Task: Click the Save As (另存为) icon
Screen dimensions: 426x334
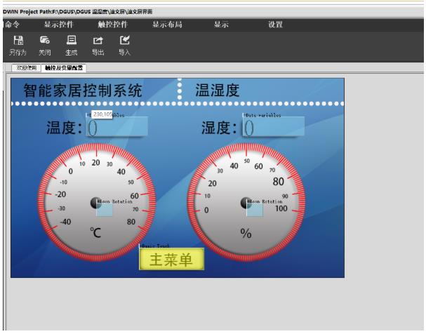Action: [x=18, y=46]
